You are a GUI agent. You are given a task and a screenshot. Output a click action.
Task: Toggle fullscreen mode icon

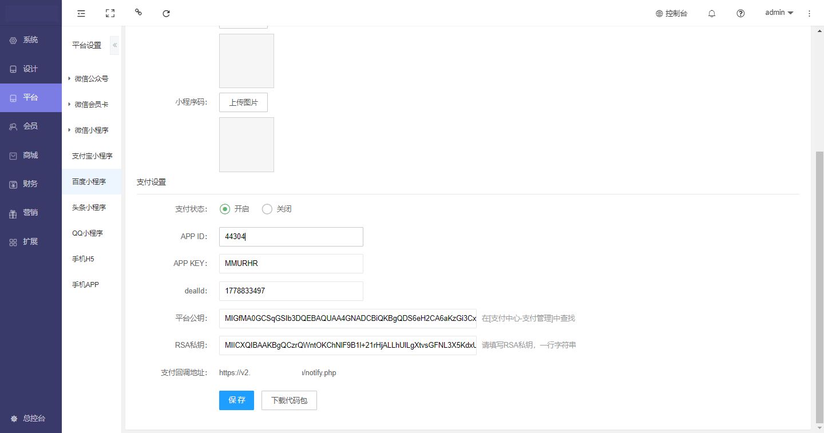[110, 13]
